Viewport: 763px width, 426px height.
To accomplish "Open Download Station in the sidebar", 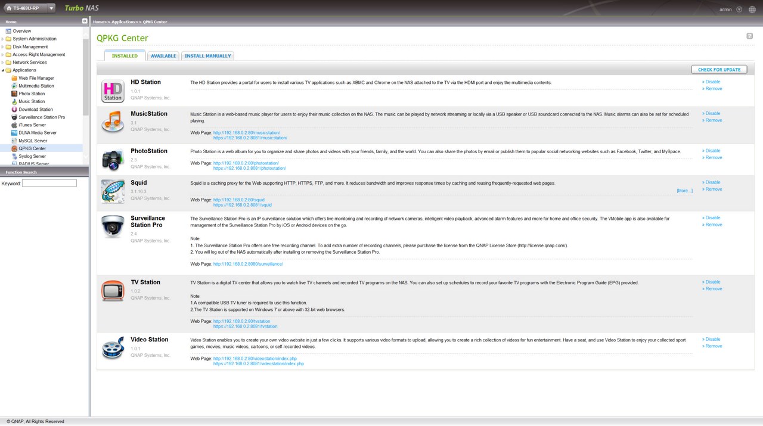I will coord(36,110).
